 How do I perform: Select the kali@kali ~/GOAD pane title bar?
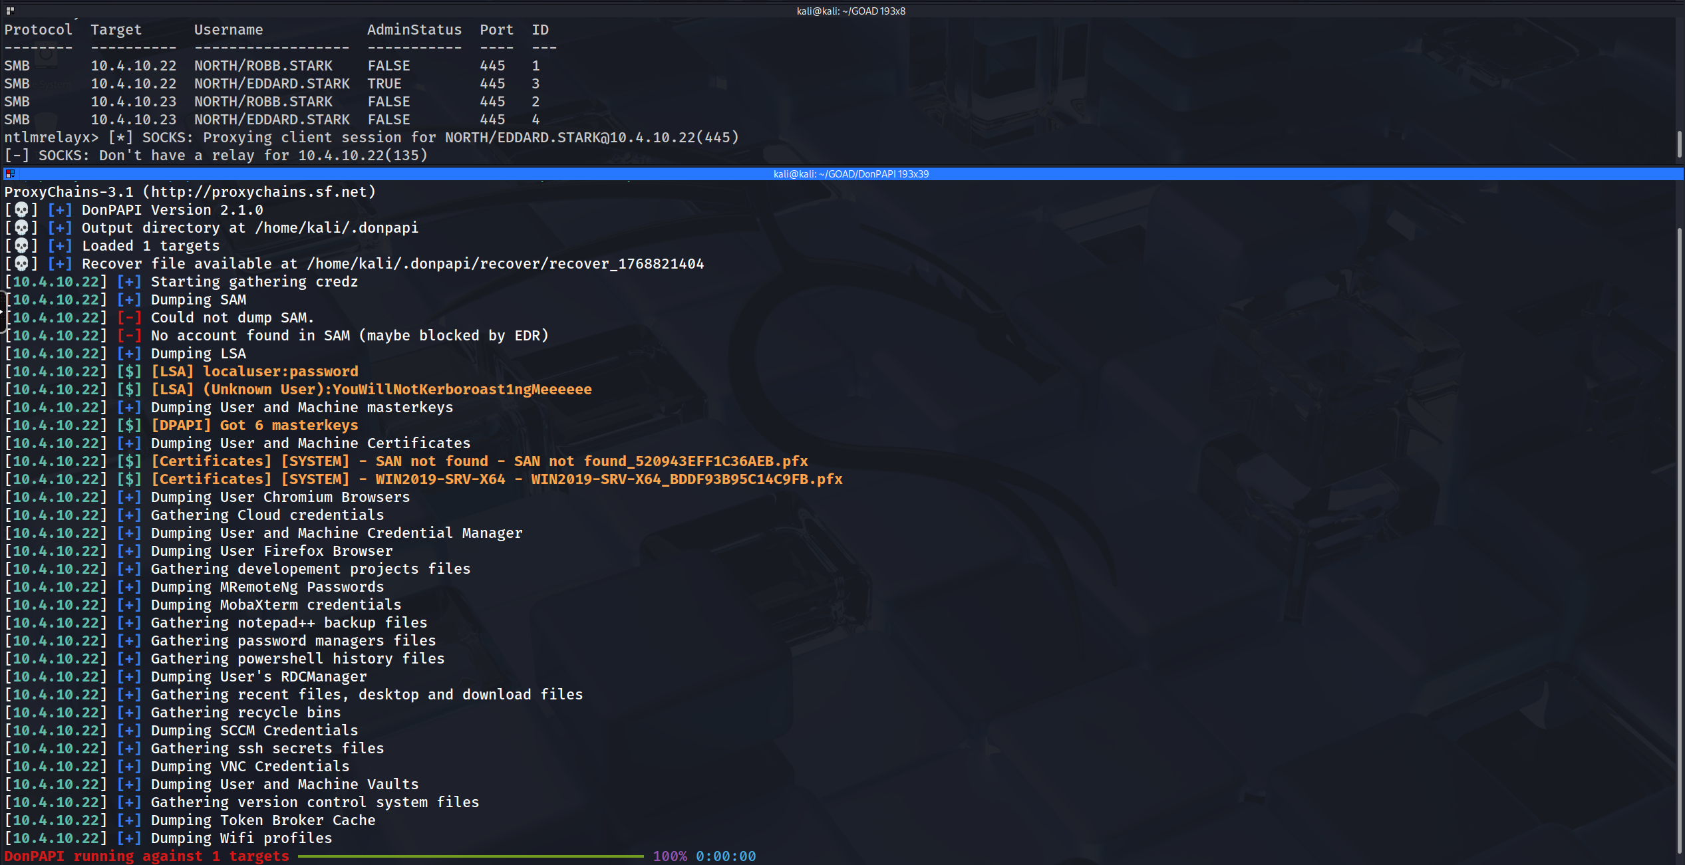(850, 11)
